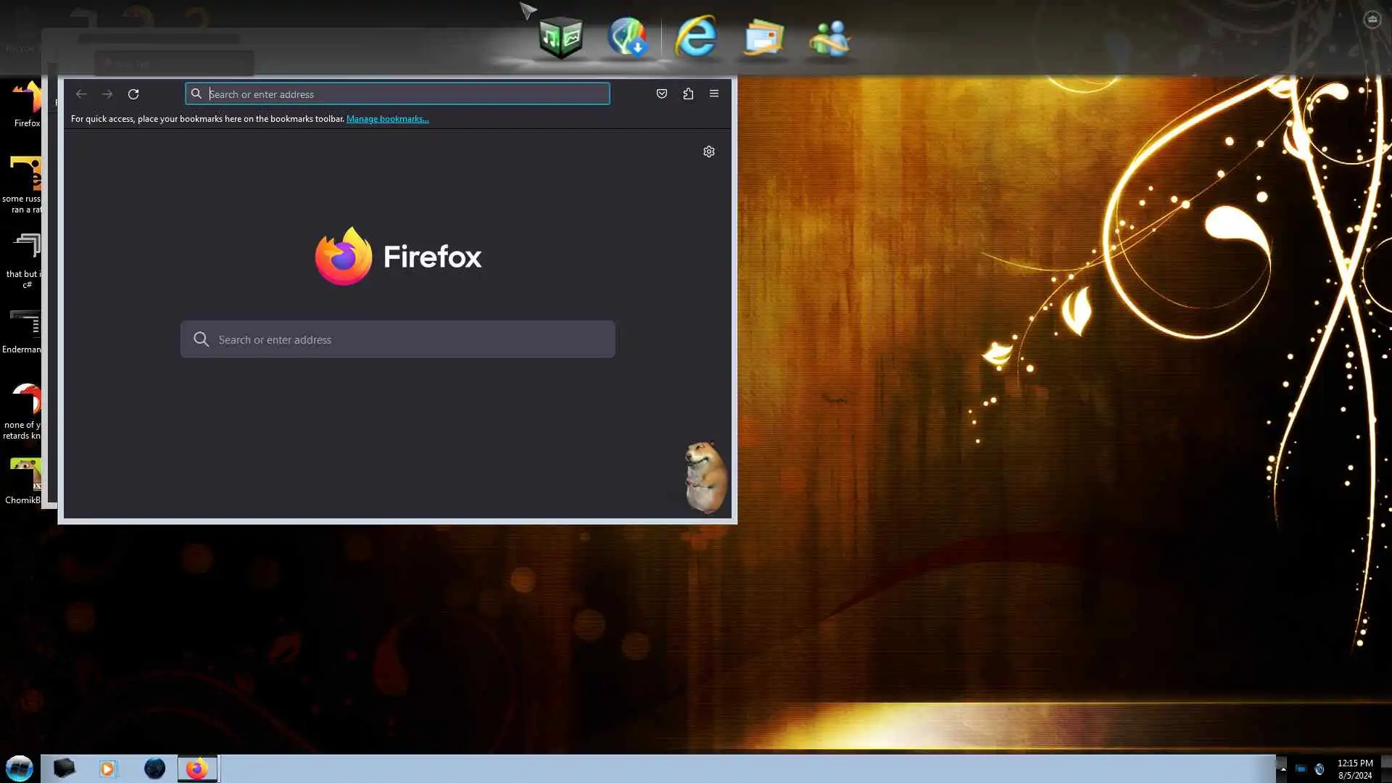Launch Internet Explorer from the top dock
Screen dimensions: 1392x783
(x=696, y=36)
